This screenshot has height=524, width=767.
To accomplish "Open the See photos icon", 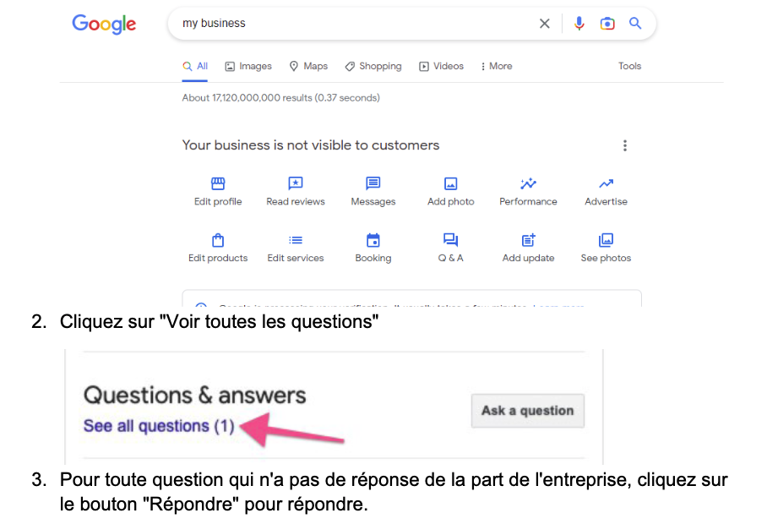I will 606,240.
